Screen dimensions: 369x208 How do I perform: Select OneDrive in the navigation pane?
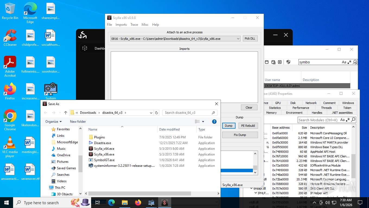coord(63,155)
